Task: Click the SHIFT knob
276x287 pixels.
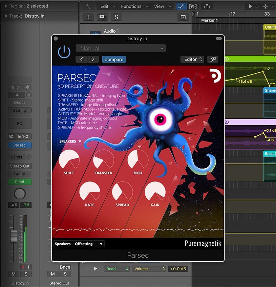Action: pyautogui.click(x=69, y=159)
